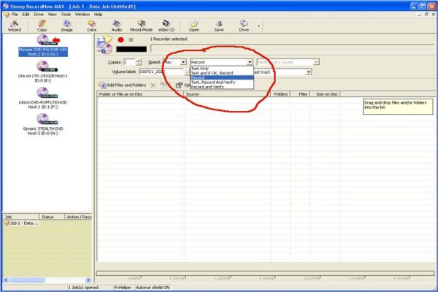Collapse the Record mode dropdown arrow
Viewport: 438px width, 292px height.
coord(250,62)
